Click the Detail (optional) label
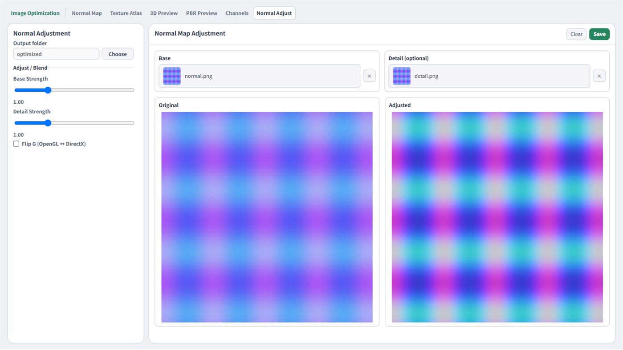Image resolution: width=623 pixels, height=350 pixels. click(x=408, y=58)
